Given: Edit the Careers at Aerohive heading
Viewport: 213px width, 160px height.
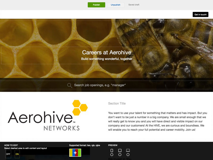Looking at the screenshot, I should (x=106, y=53).
